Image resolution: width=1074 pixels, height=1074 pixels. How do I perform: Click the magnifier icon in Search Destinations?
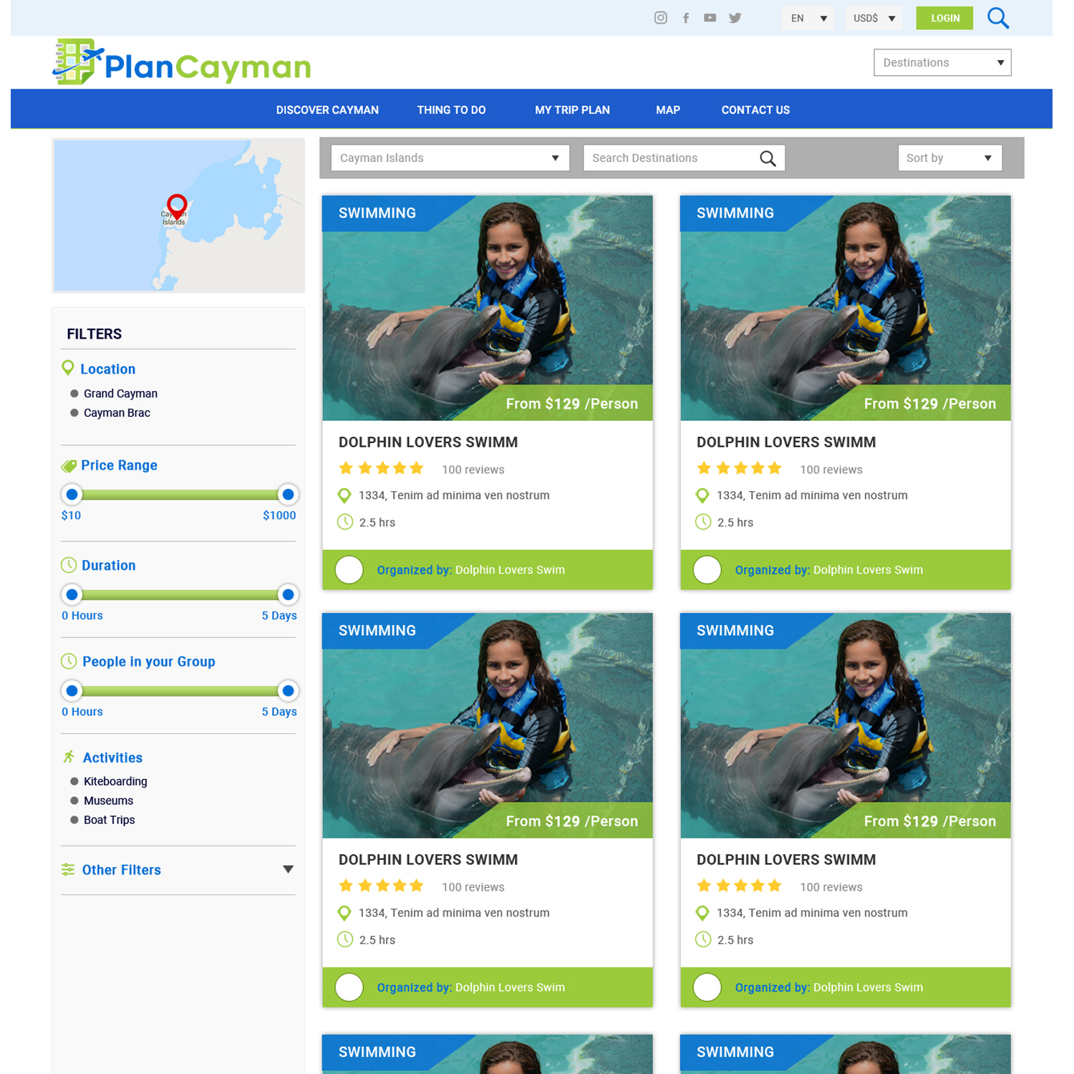768,158
